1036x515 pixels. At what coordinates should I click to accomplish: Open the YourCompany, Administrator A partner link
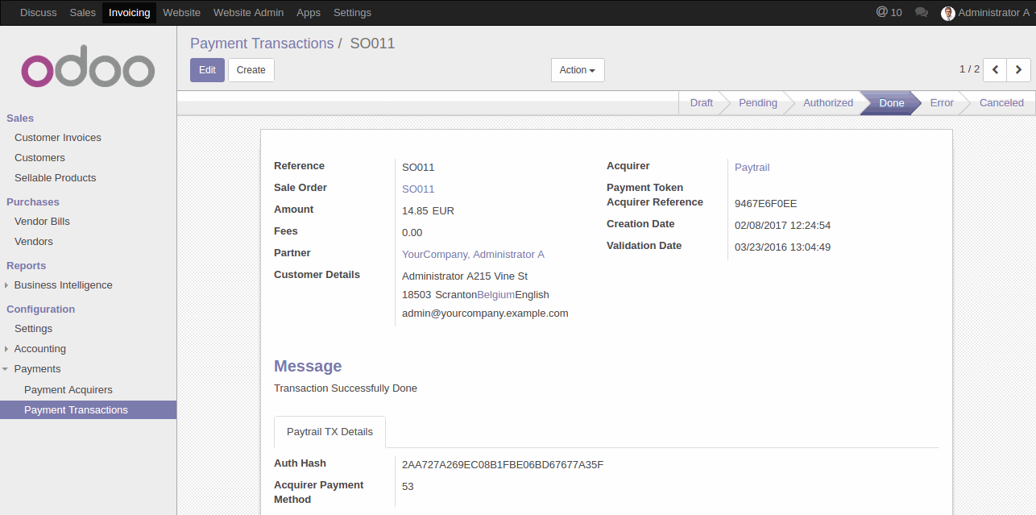(473, 255)
